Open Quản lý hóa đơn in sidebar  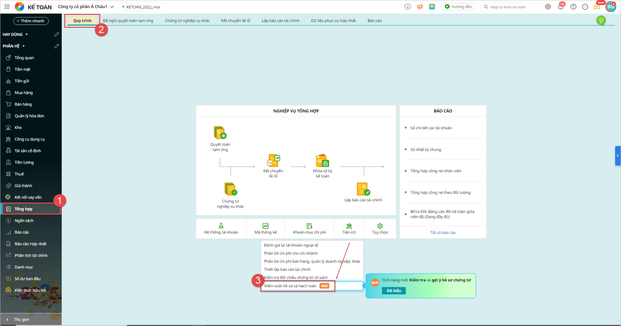pos(31,116)
